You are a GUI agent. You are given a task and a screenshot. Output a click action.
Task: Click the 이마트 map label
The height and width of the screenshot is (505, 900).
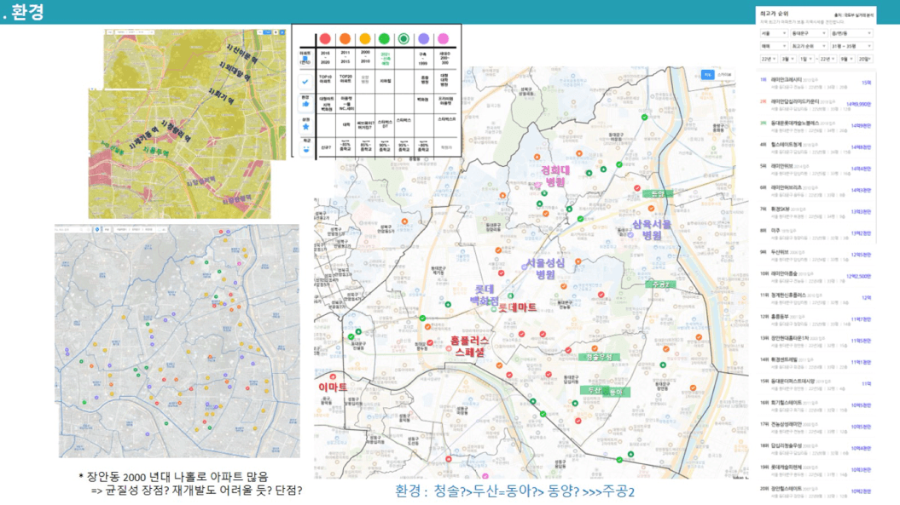333,387
